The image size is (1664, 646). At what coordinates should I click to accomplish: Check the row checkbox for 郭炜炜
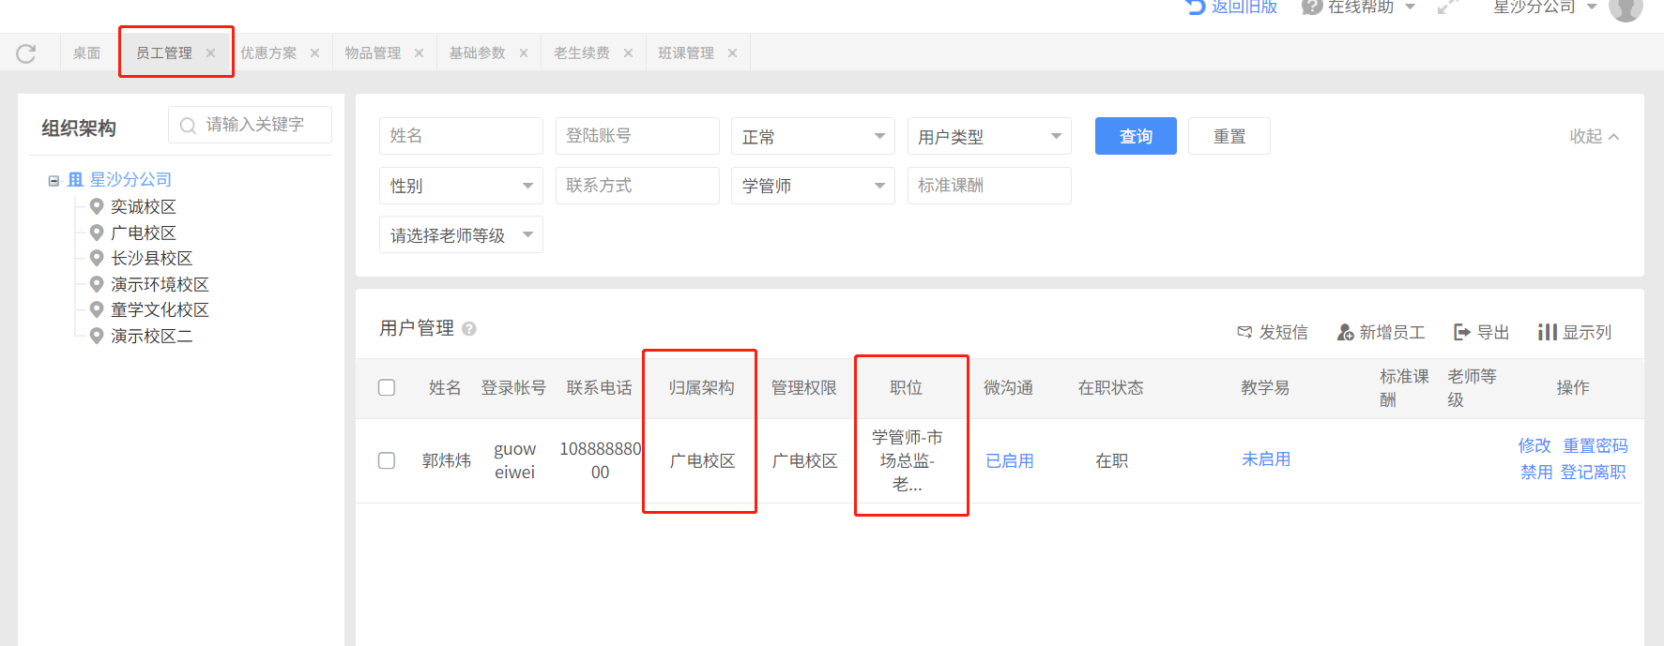(387, 460)
